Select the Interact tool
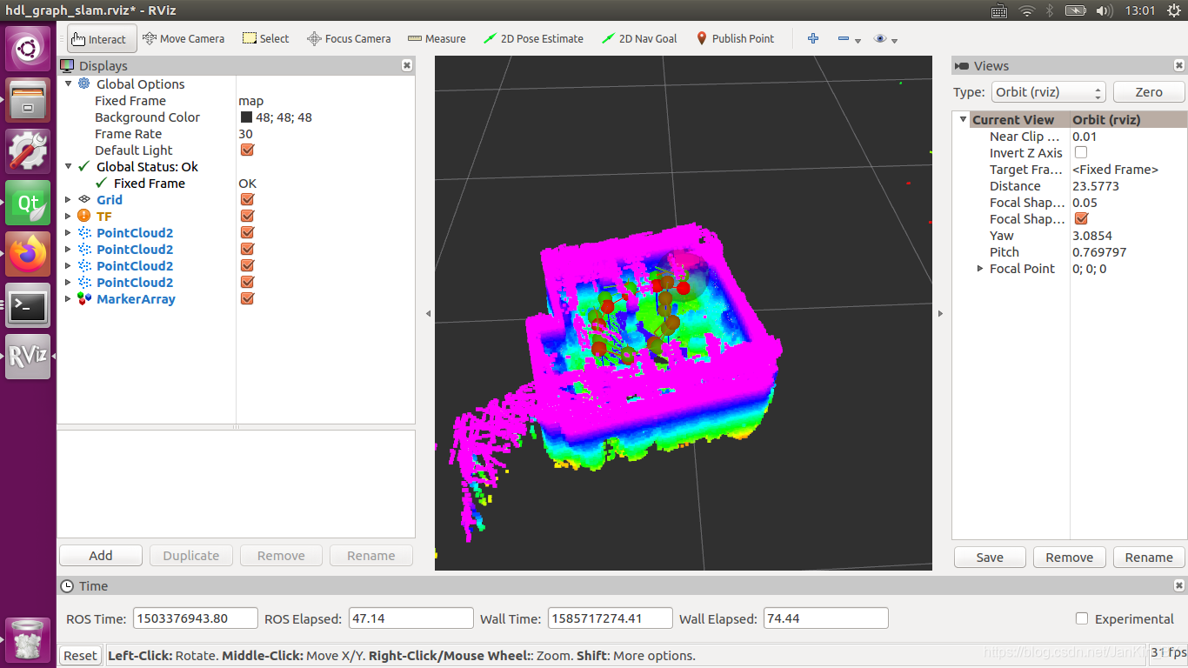The image size is (1188, 668). 101,38
